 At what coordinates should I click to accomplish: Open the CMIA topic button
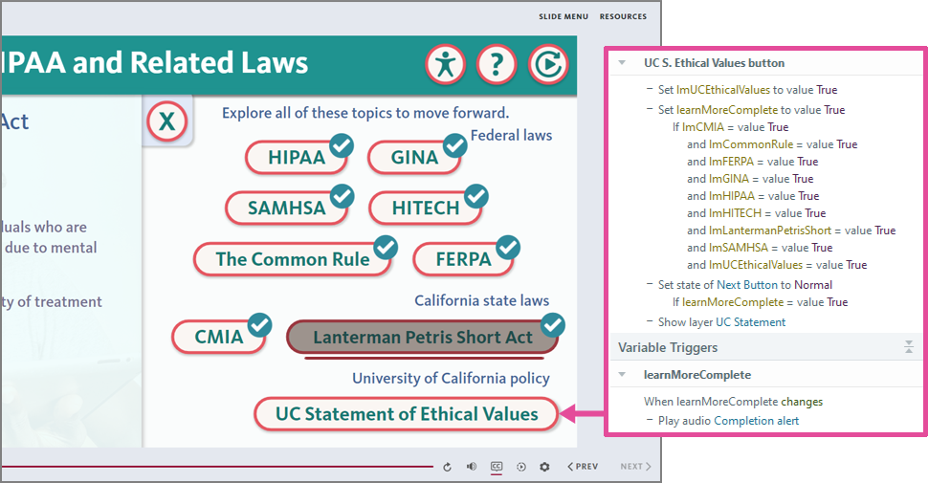(219, 337)
